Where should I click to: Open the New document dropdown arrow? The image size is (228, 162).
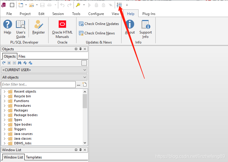(x=26, y=5)
